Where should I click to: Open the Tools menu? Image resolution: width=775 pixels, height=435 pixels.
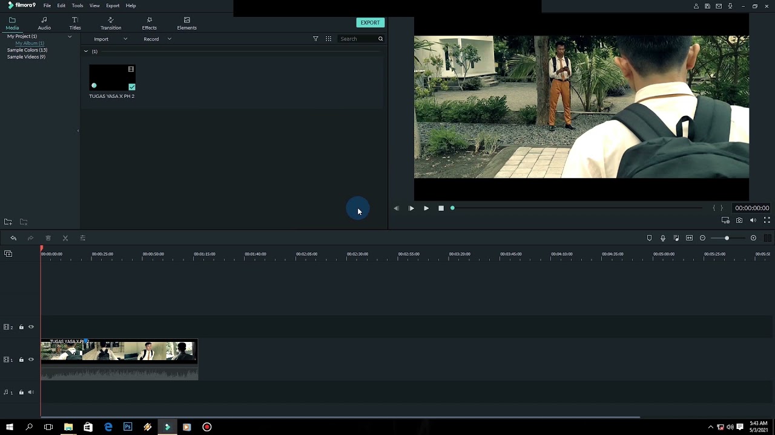pyautogui.click(x=77, y=5)
